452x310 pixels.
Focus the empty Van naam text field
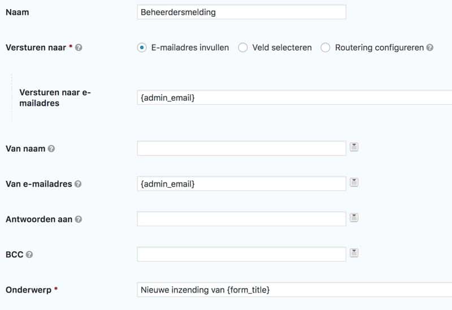pos(242,148)
